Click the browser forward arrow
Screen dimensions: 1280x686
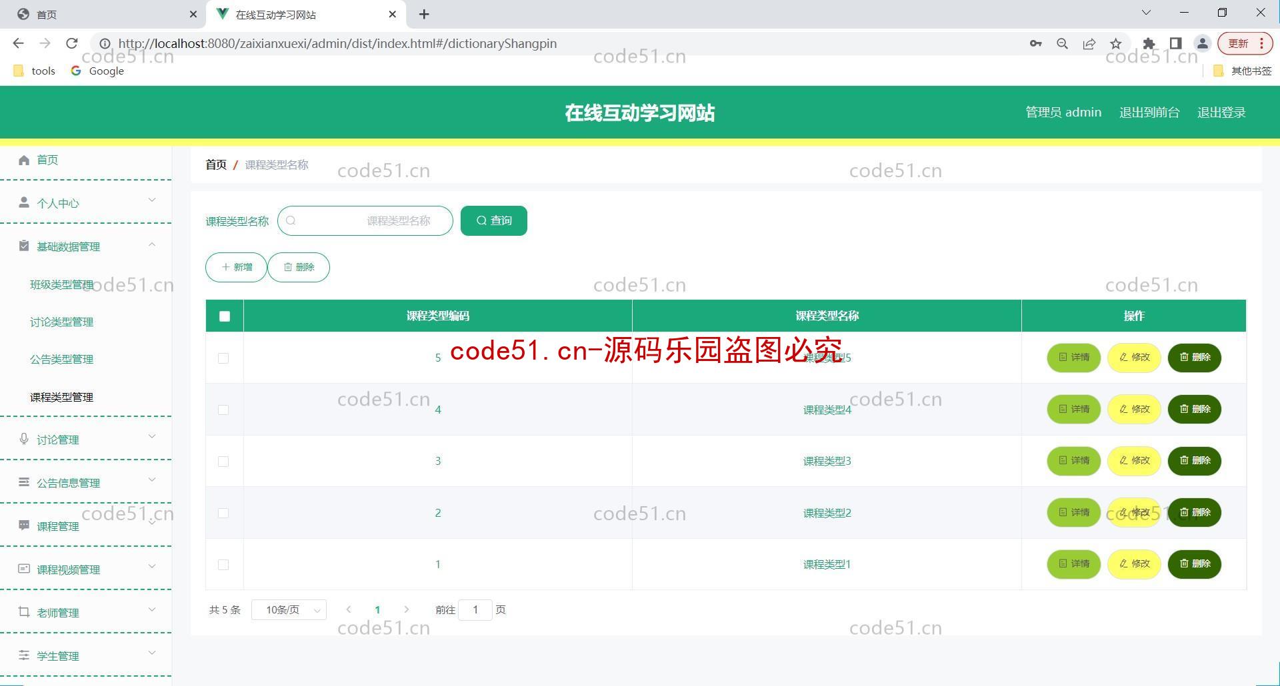(x=45, y=43)
